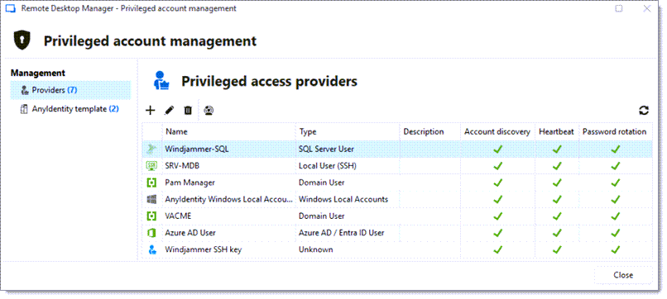Select AnyIdentity Windows Local Accounts provider name

coord(229,199)
